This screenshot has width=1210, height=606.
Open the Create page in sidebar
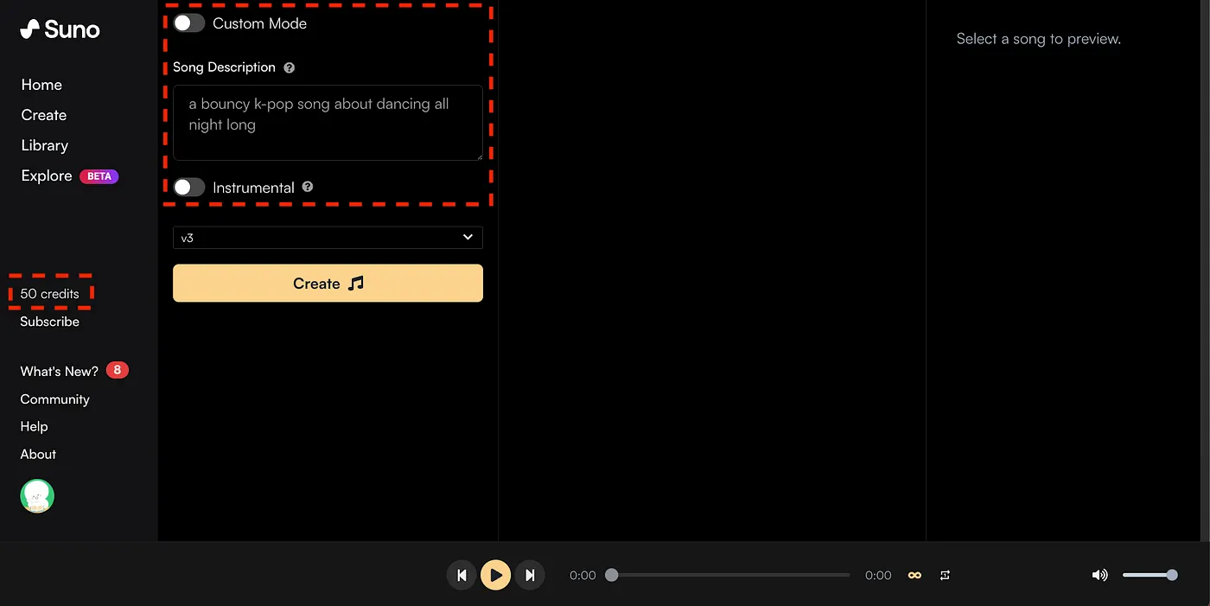point(44,115)
